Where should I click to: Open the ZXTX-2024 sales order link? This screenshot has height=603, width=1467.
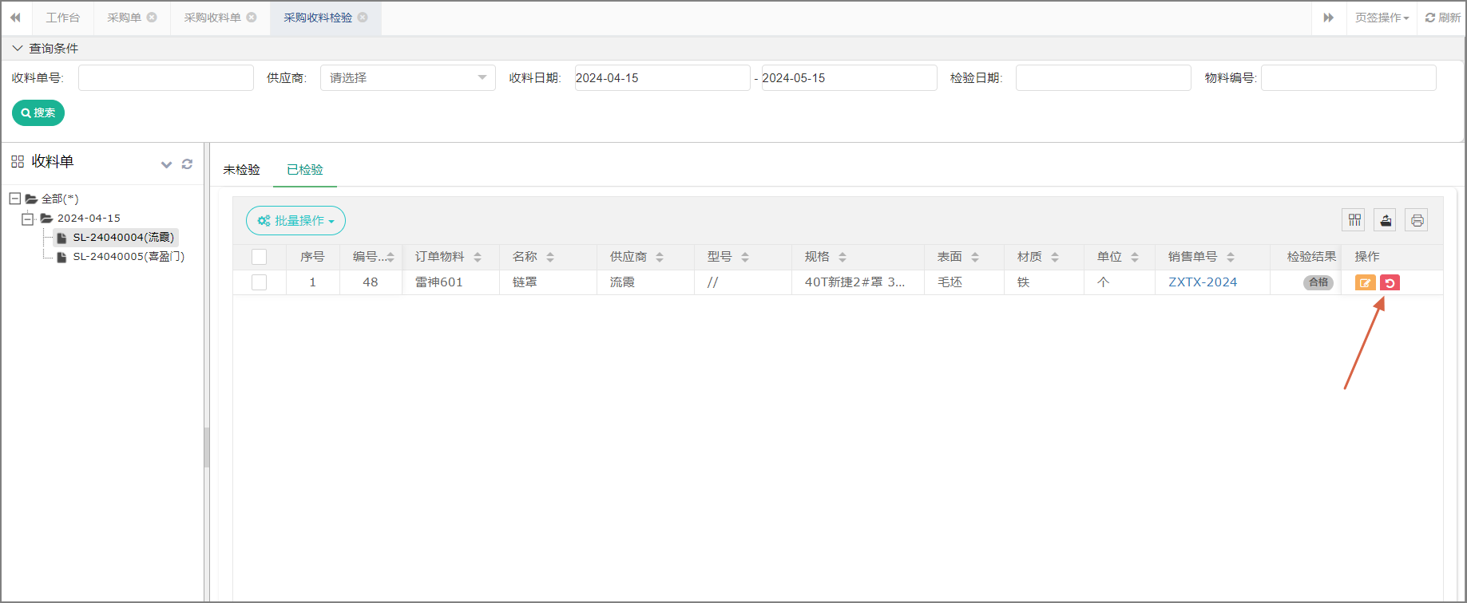pos(1202,282)
